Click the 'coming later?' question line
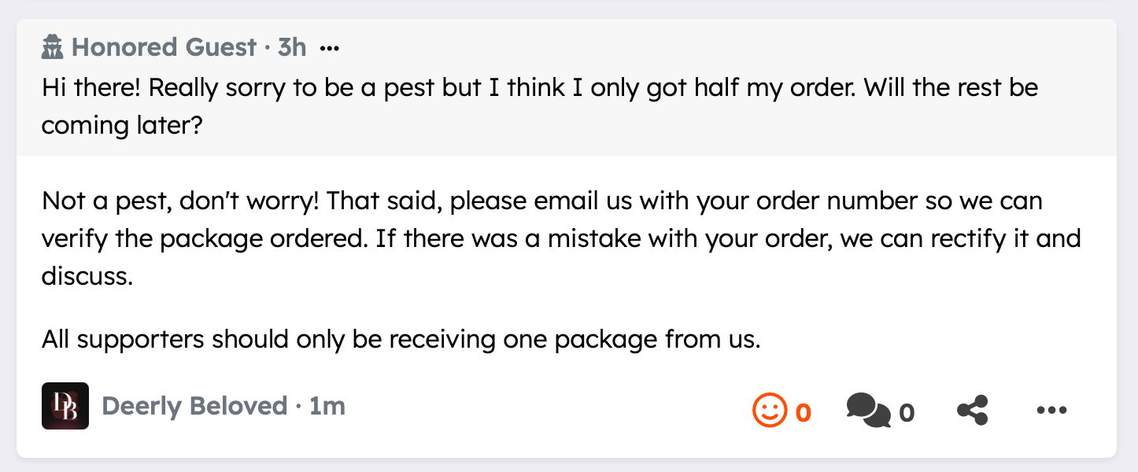The image size is (1138, 472). 122,126
